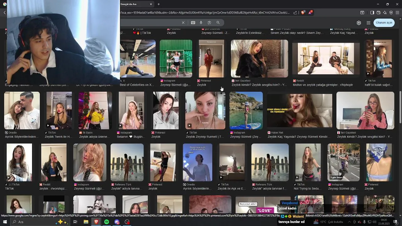Open 'Zeybik ile Aşk ve E...' link
Image resolution: width=402 pixels, height=226 pixels.
tap(231, 189)
